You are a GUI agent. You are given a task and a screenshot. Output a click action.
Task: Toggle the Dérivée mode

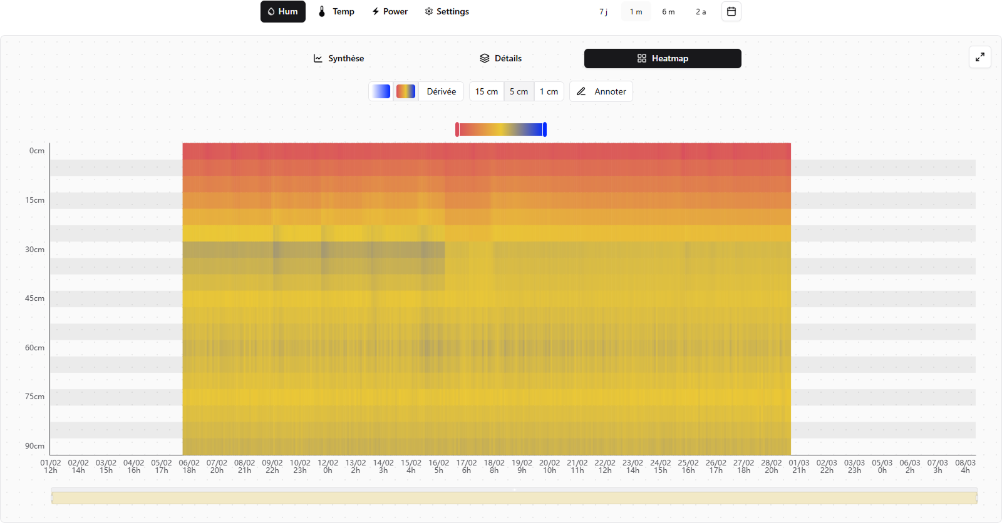click(x=442, y=91)
